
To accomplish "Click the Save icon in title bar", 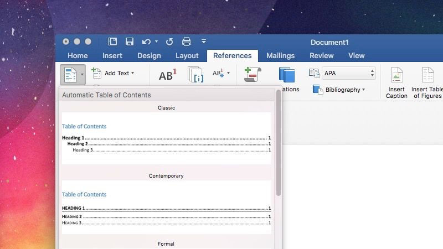I will (129, 41).
